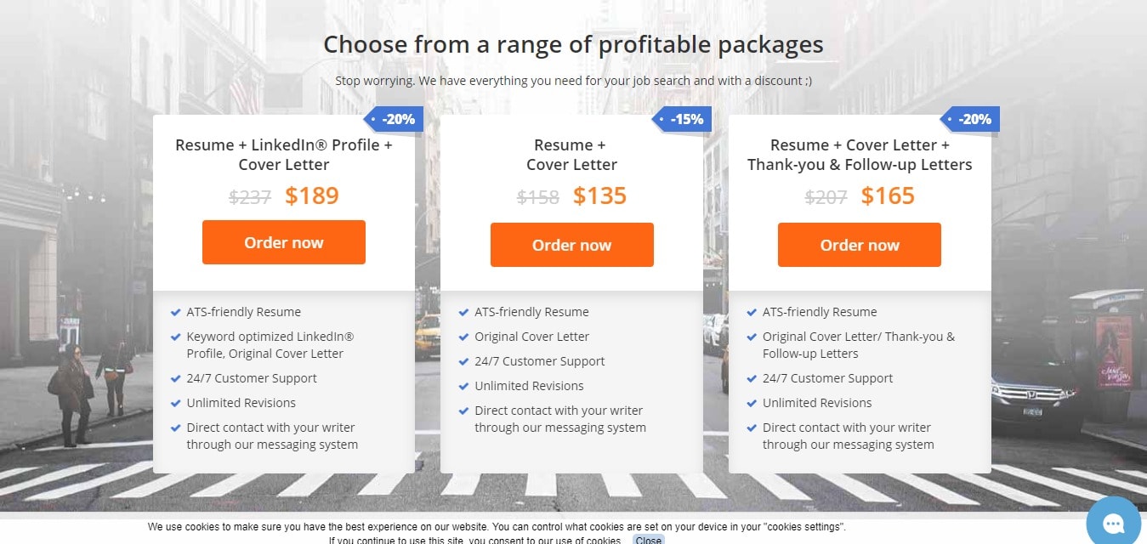Close the cookies notice
Viewport: 1147px width, 544px height.
649,540
